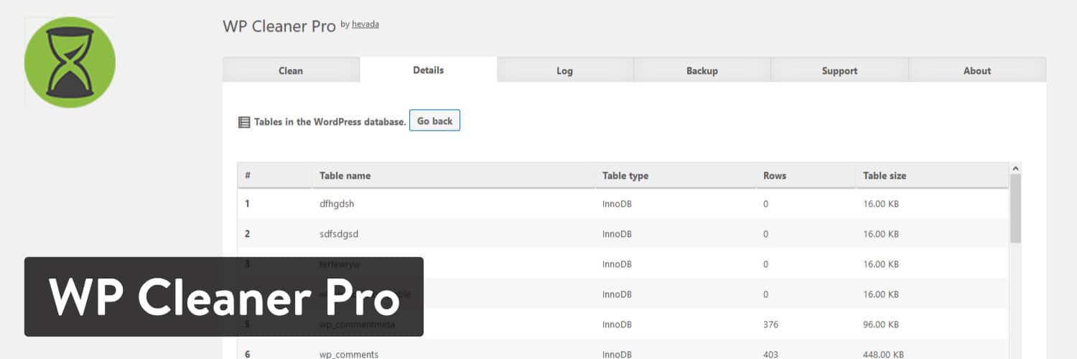Click the 'Table type' column header

click(676, 175)
